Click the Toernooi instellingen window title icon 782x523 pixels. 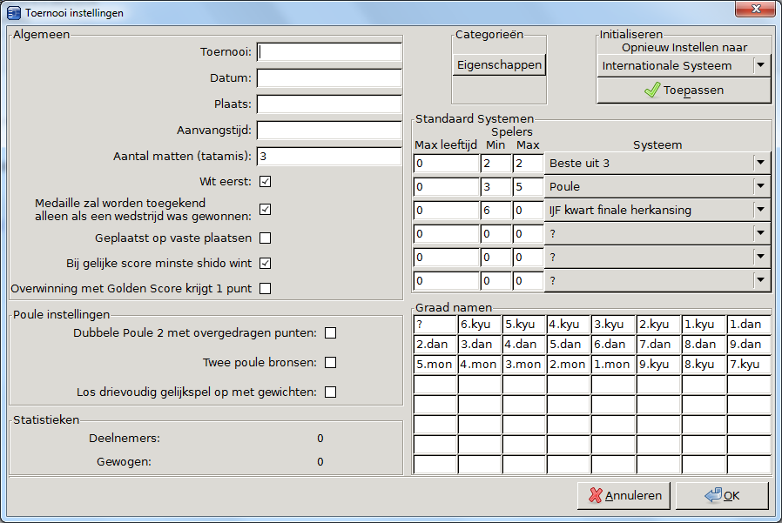pyautogui.click(x=14, y=13)
